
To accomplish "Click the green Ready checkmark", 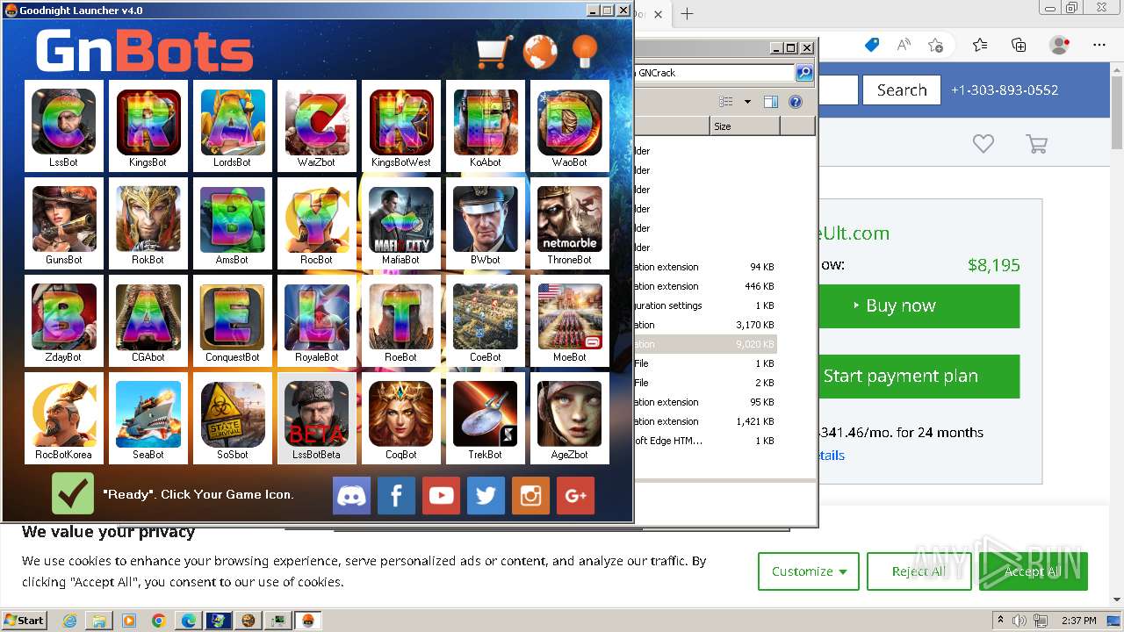I will (73, 493).
